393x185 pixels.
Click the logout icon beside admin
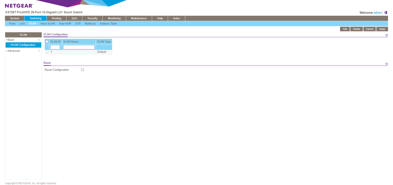[x=386, y=13]
